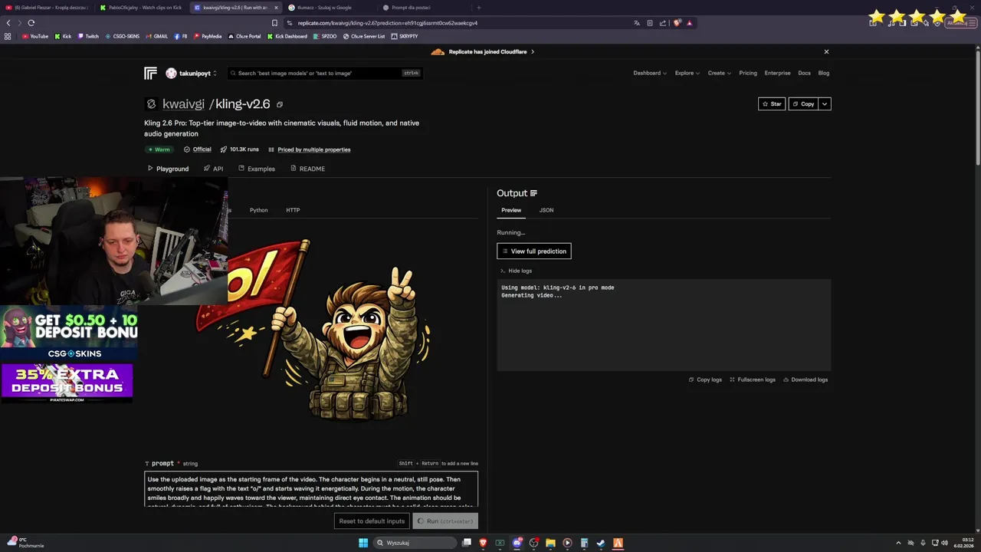Image resolution: width=981 pixels, height=552 pixels.
Task: Click the bookmark page icon
Action: [x=274, y=23]
